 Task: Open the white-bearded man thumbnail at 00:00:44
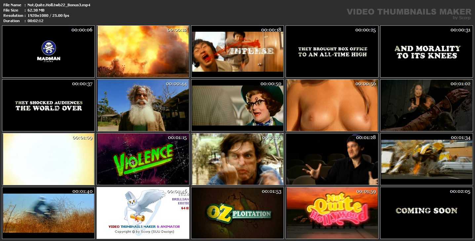[143, 105]
